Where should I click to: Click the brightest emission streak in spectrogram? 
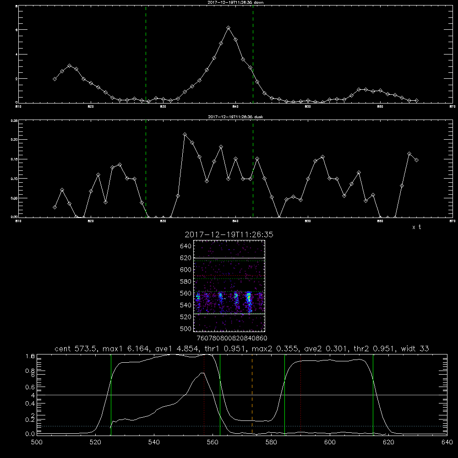click(249, 301)
